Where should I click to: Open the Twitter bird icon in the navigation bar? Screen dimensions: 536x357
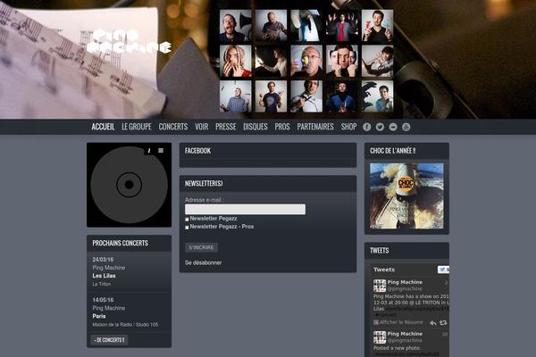point(380,127)
